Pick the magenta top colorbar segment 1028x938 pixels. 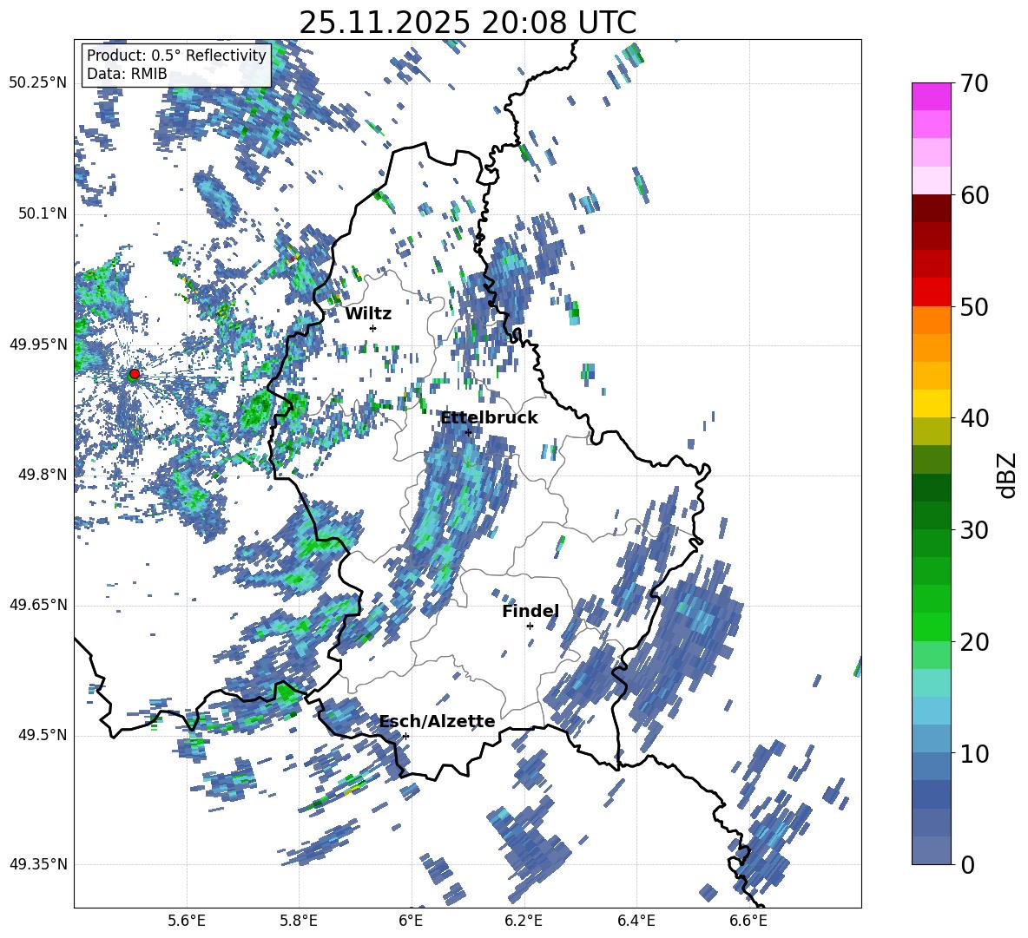[x=931, y=97]
